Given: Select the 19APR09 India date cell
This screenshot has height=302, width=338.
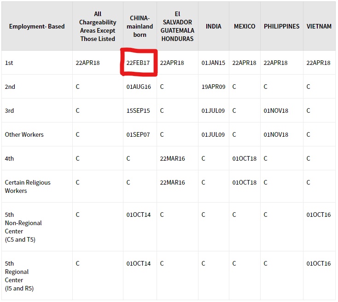Looking at the screenshot, I should tap(213, 87).
